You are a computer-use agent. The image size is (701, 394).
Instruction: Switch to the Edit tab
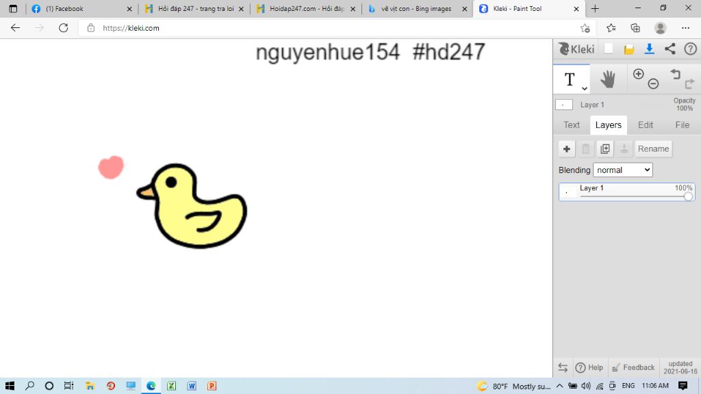645,125
